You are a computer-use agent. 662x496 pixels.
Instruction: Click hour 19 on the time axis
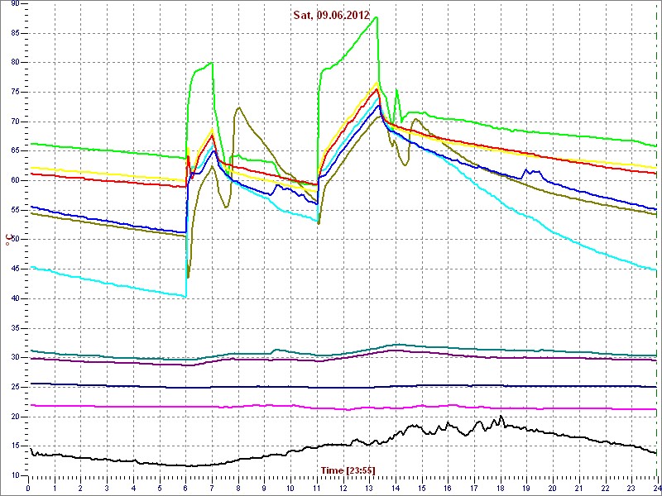[x=526, y=488]
